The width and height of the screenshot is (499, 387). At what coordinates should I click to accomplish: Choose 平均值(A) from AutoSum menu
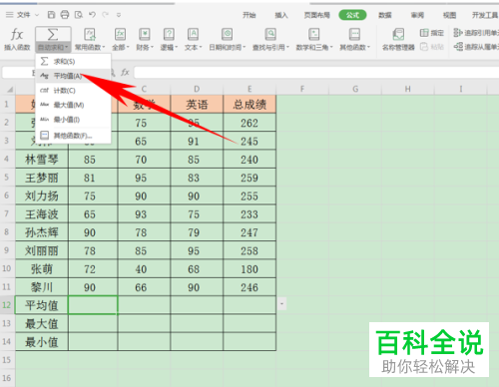click(73, 76)
